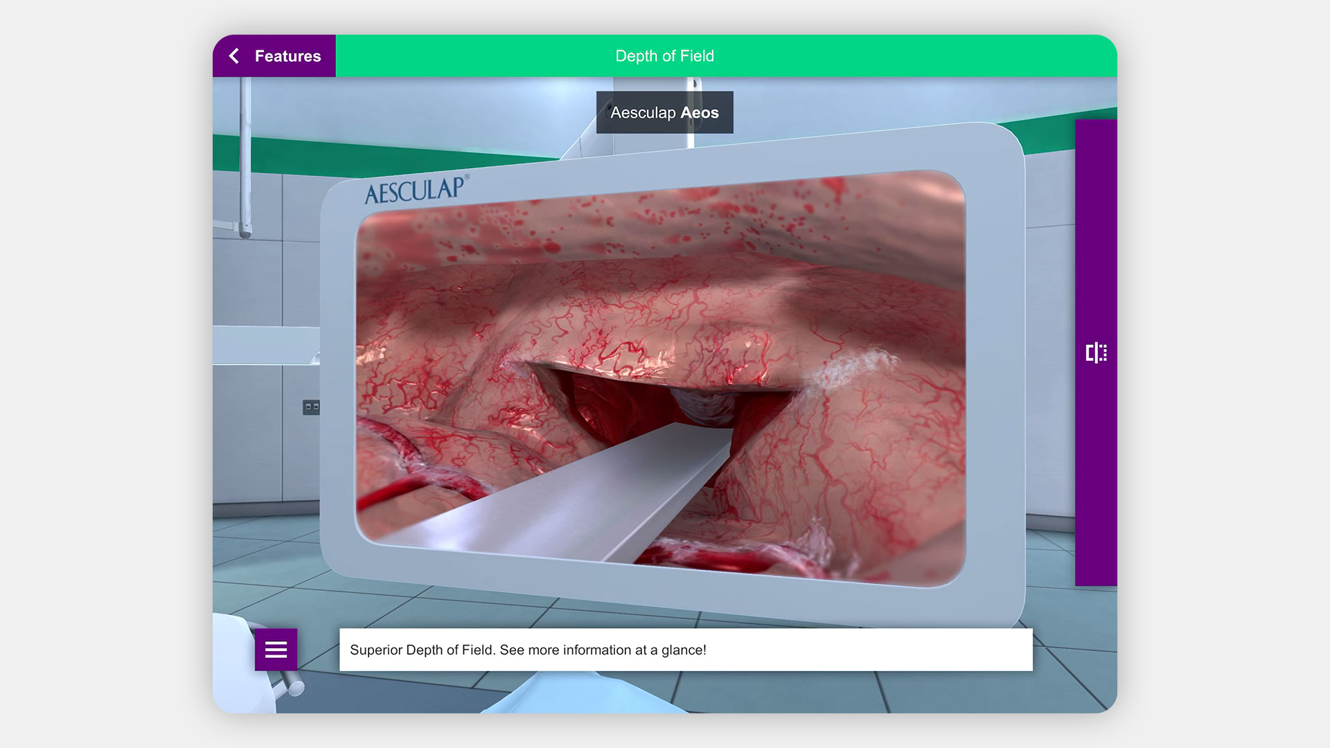The width and height of the screenshot is (1330, 748).
Task: Click the back chevron arrow
Action: point(234,56)
